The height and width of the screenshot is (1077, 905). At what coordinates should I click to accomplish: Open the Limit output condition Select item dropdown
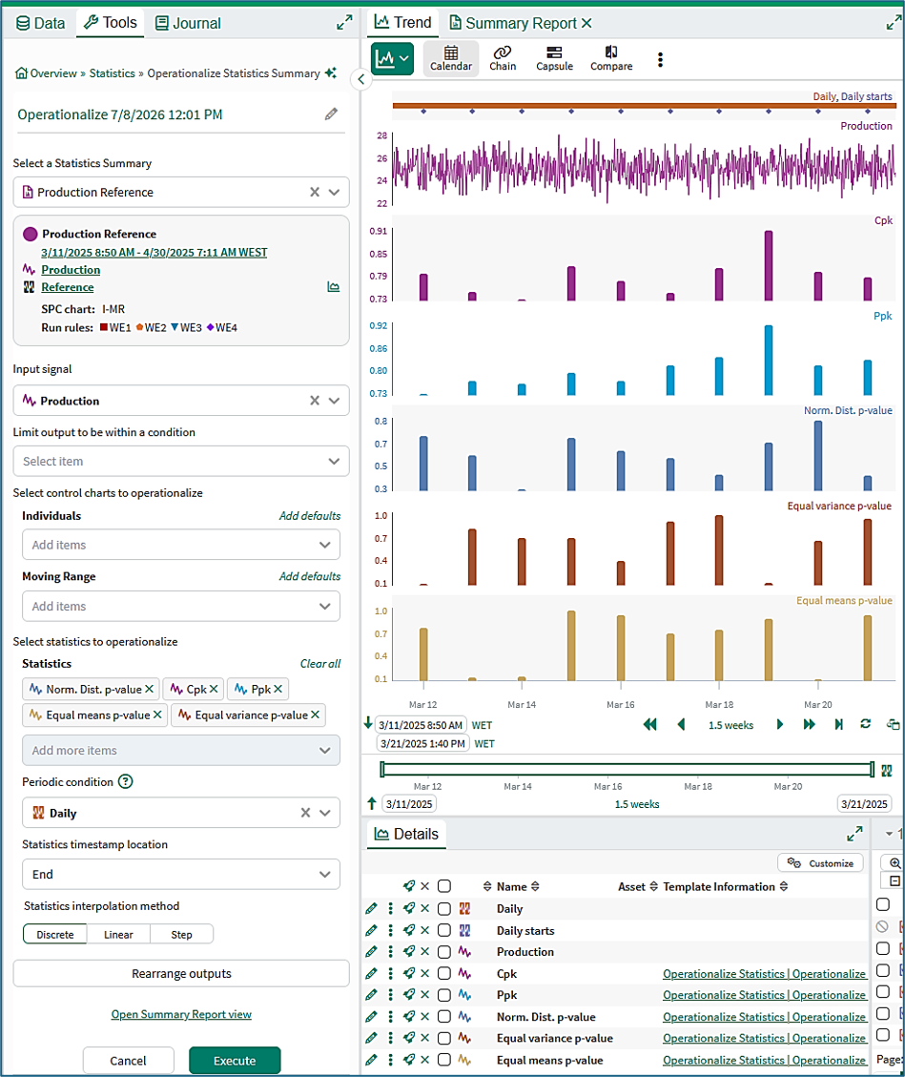181,462
